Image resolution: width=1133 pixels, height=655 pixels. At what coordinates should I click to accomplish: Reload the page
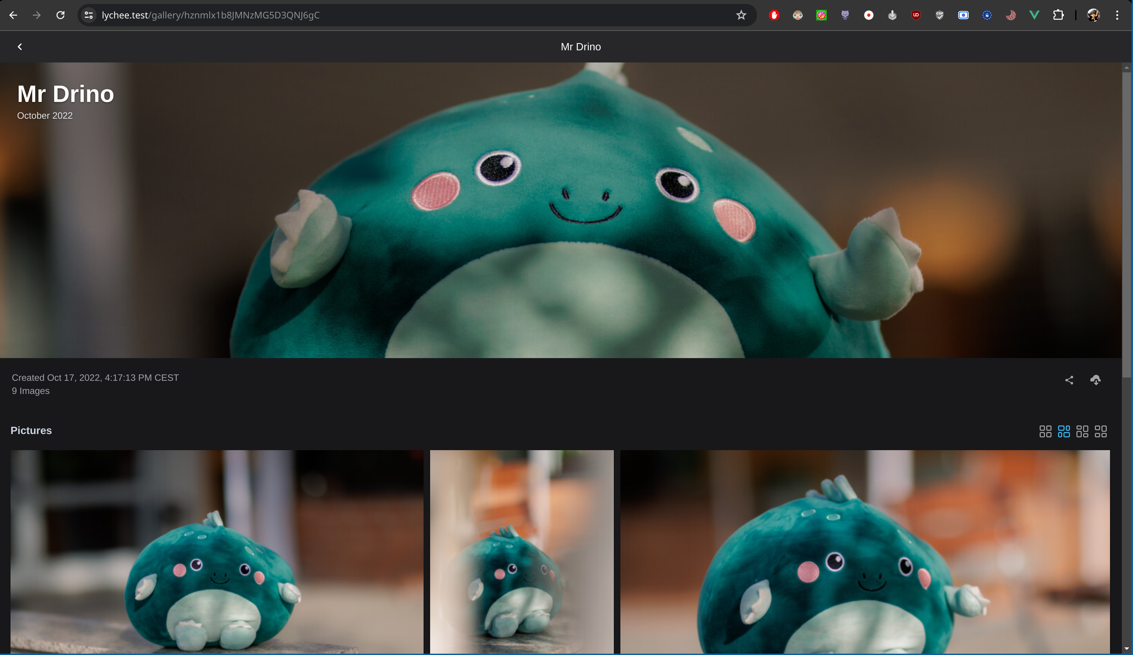[x=61, y=15]
